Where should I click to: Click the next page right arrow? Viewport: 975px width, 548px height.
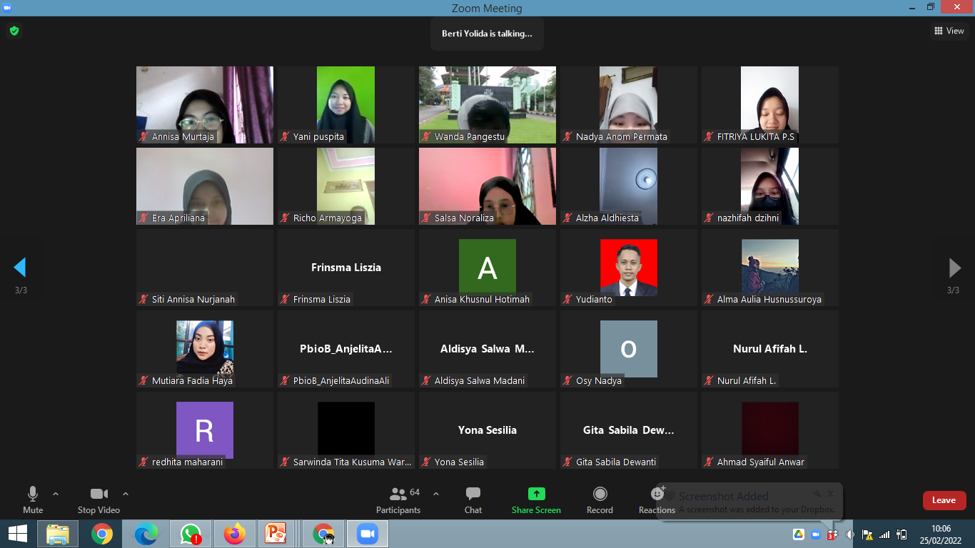click(954, 268)
